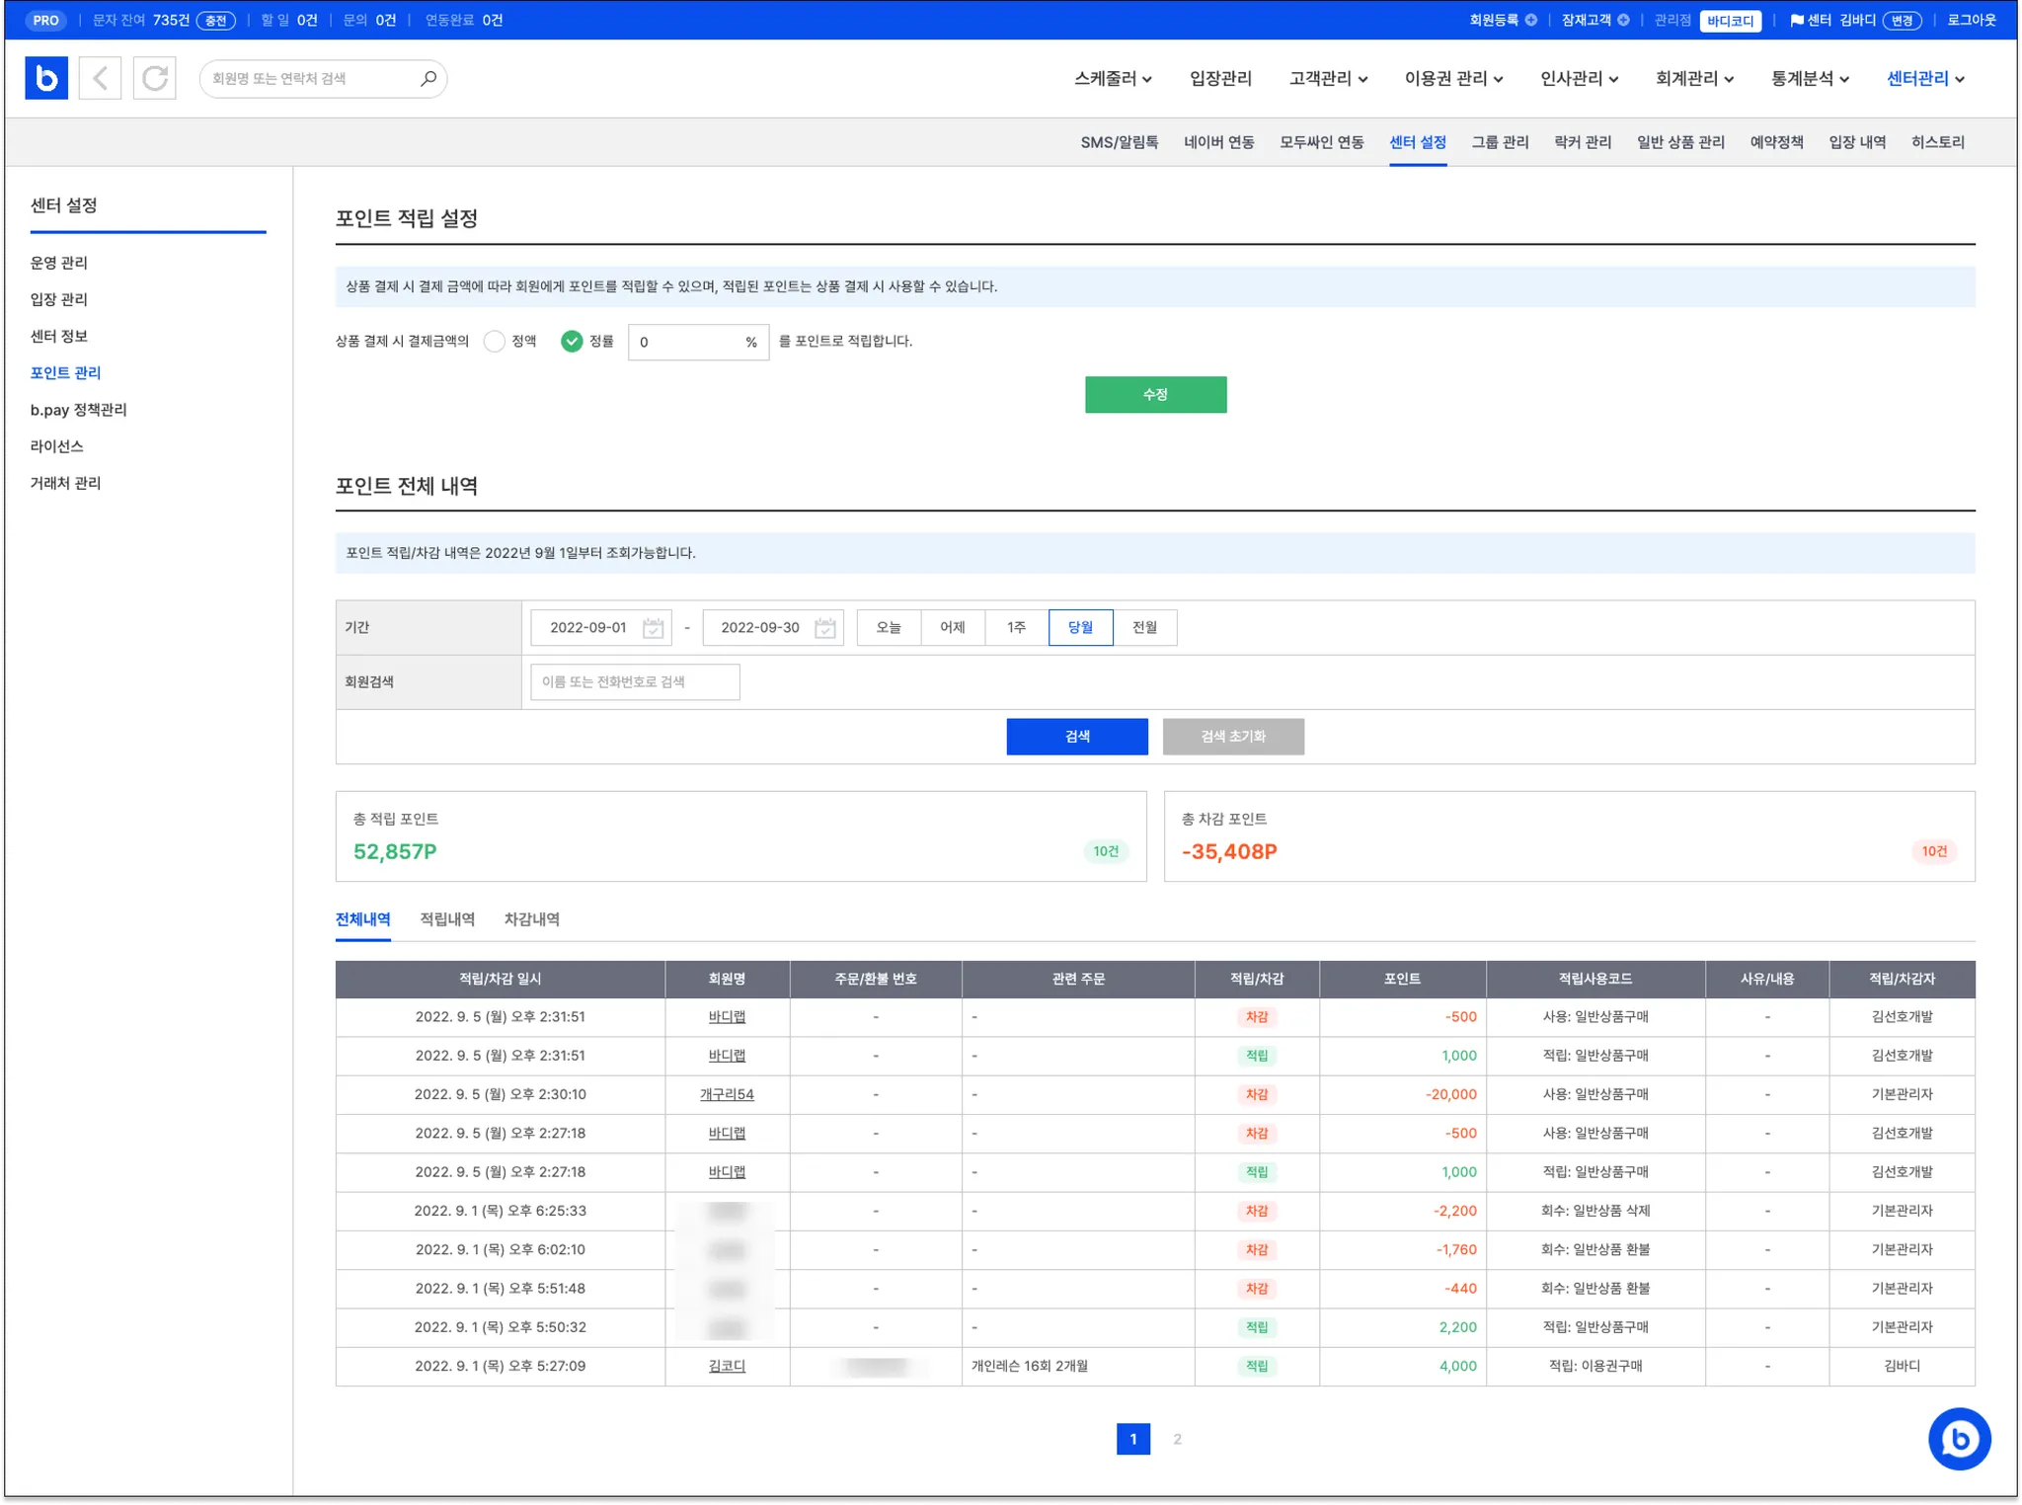Choose the 당월 period toggle
Image resolution: width=2022 pixels, height=1505 pixels.
(x=1080, y=628)
